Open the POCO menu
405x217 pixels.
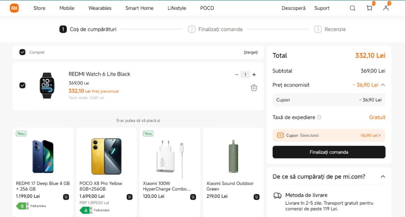pos(207,8)
